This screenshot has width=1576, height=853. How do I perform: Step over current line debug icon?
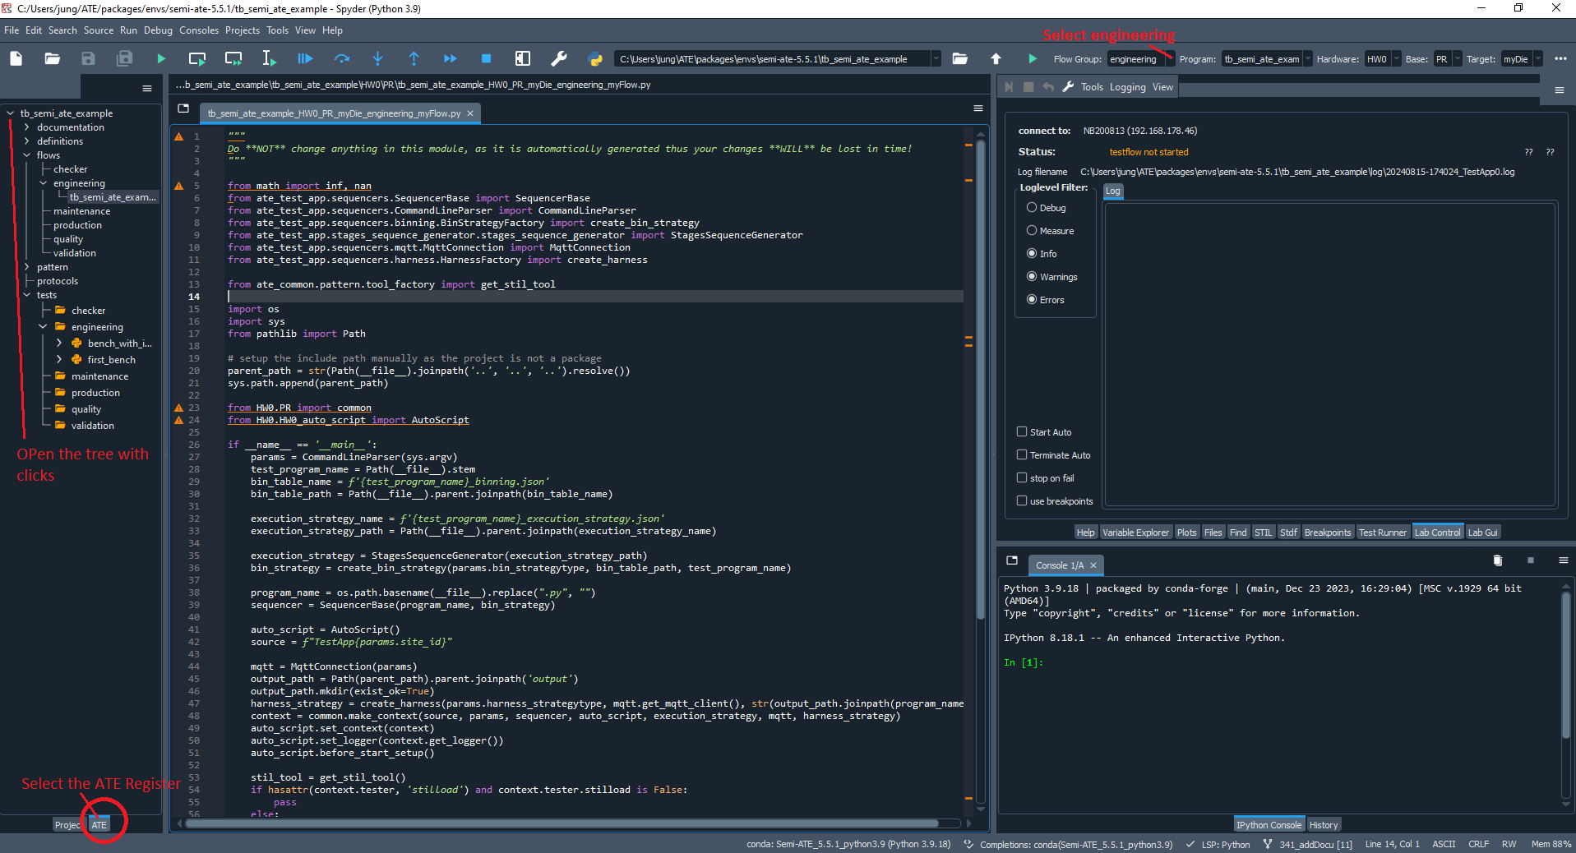(x=342, y=58)
